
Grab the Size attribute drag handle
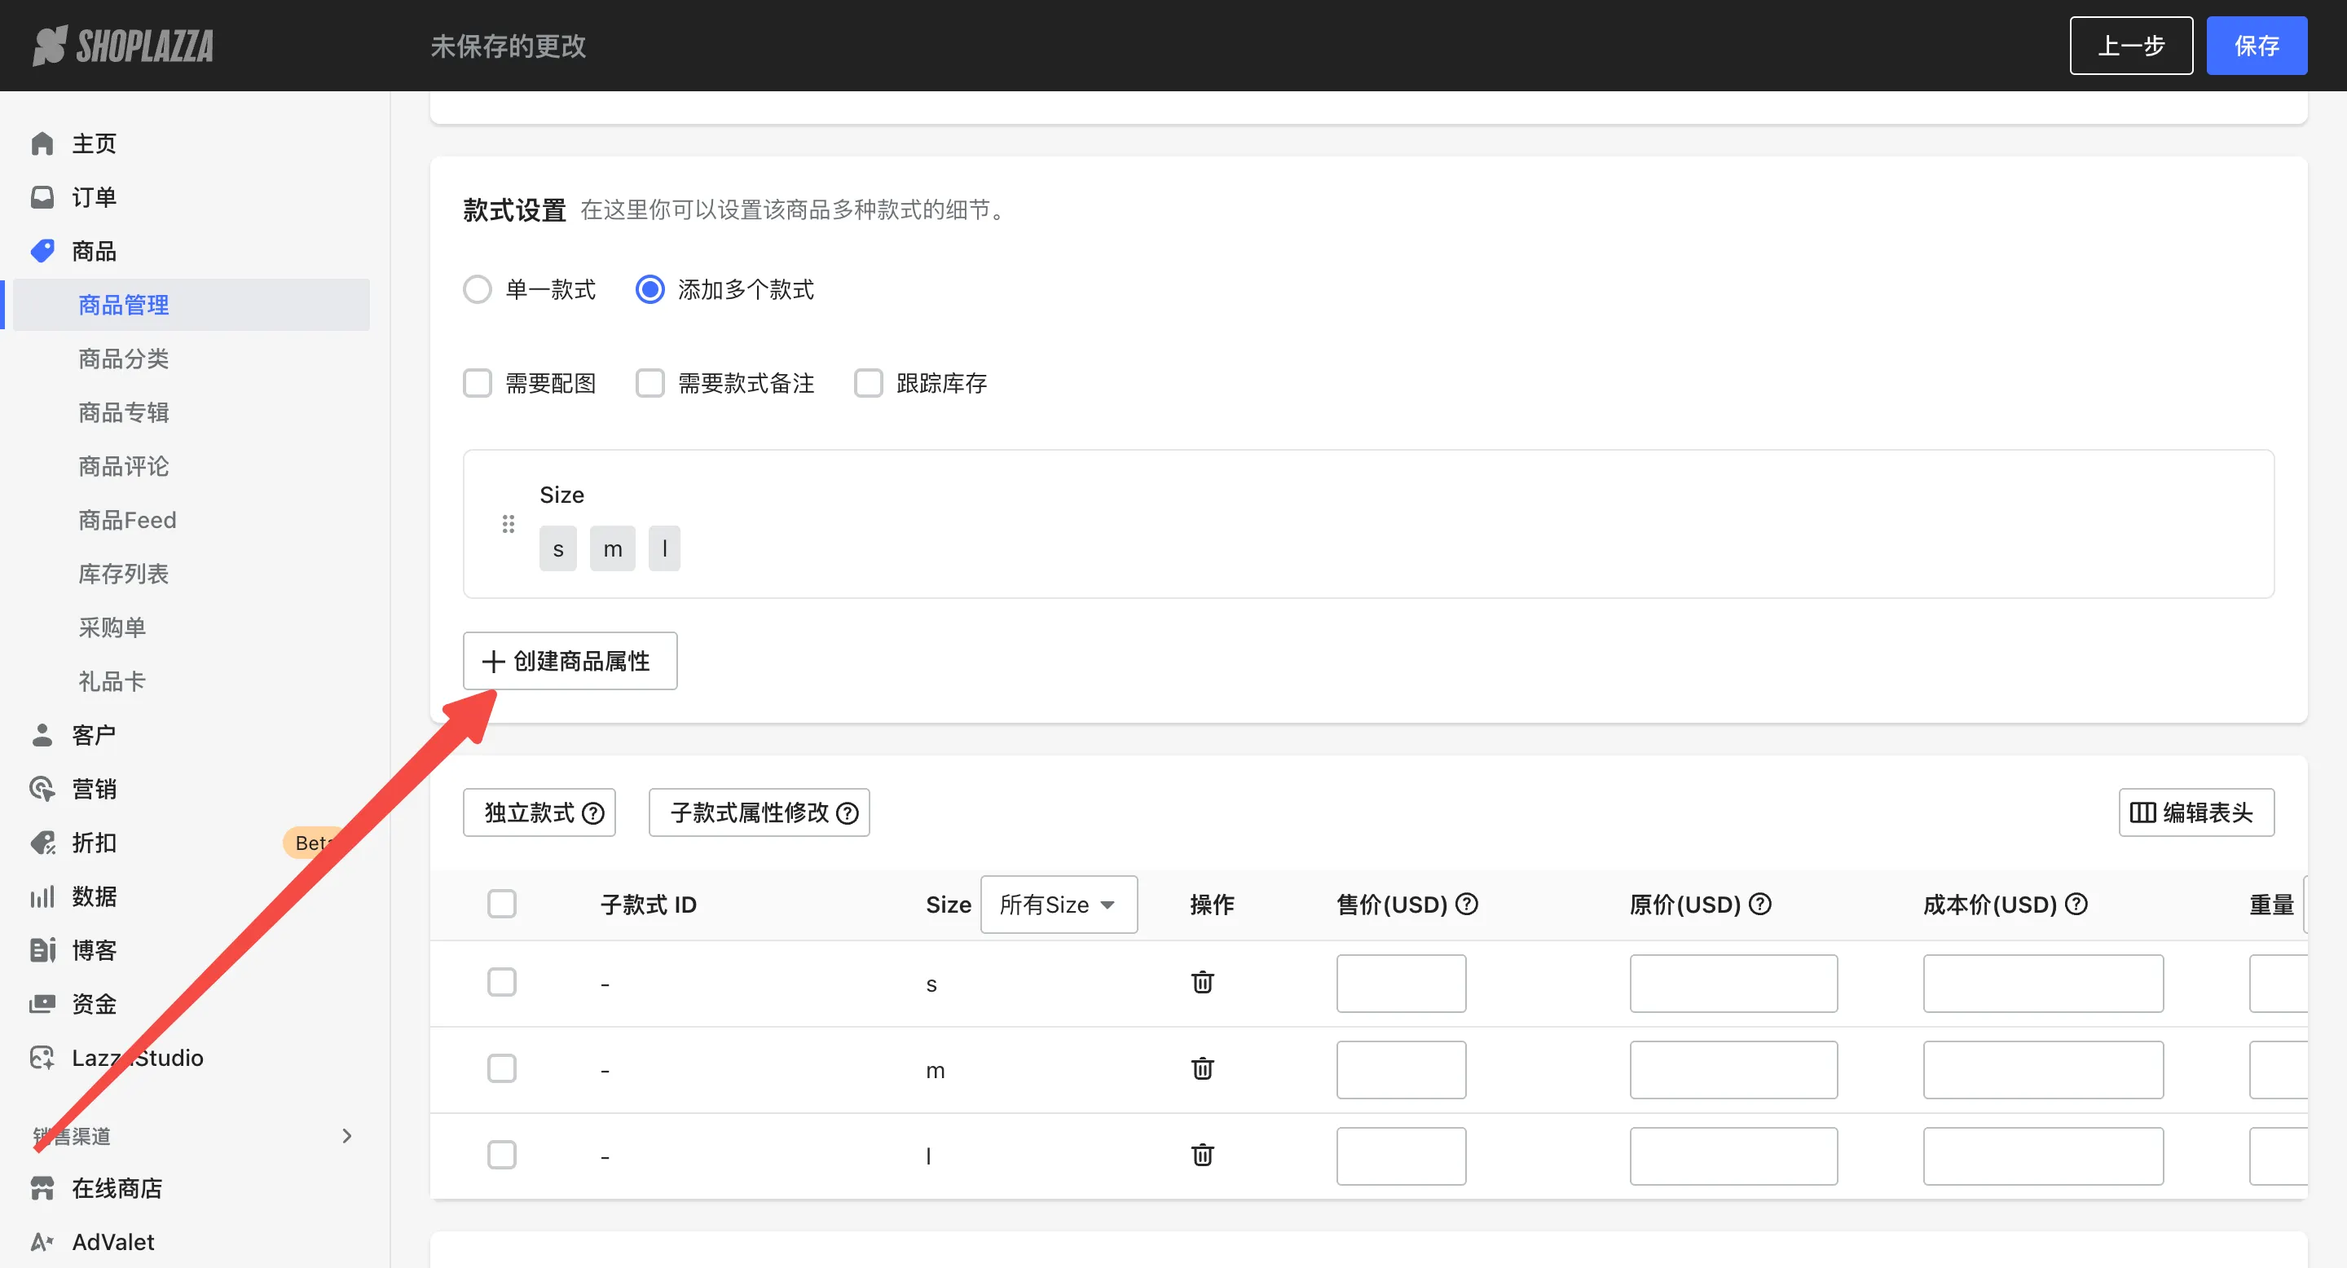509,524
